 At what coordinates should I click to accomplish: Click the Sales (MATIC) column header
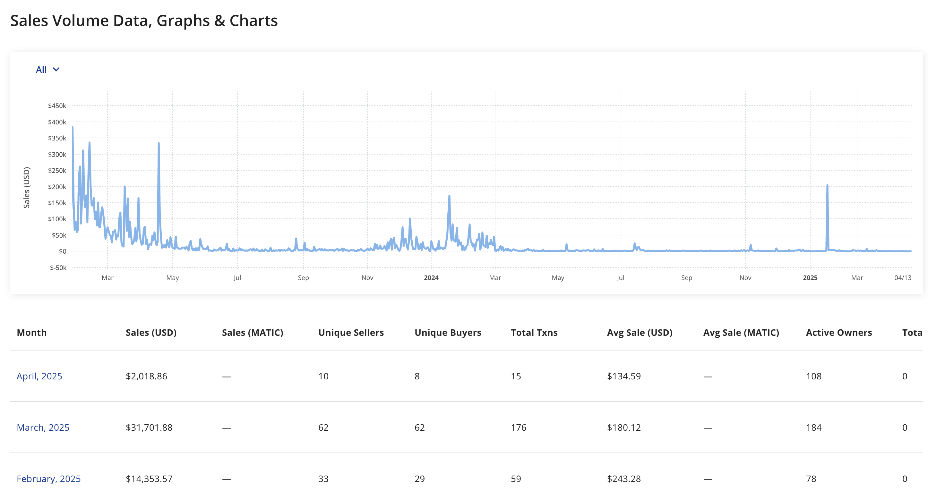tap(252, 332)
